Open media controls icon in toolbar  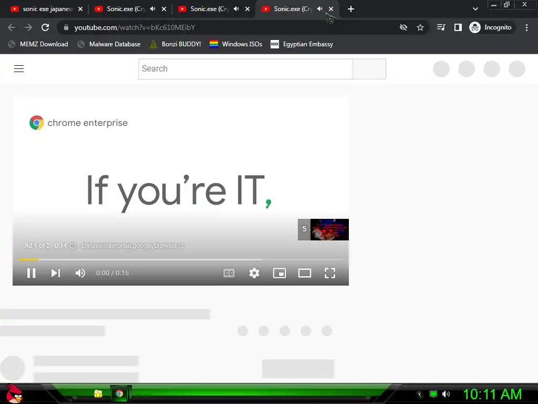click(441, 27)
